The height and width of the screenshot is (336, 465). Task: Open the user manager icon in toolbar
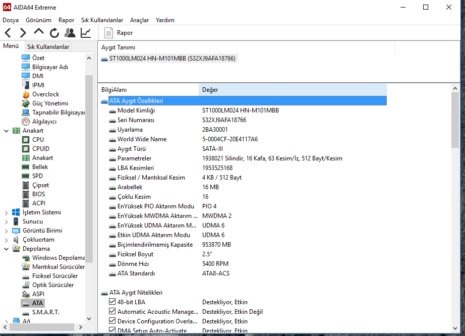tap(70, 33)
